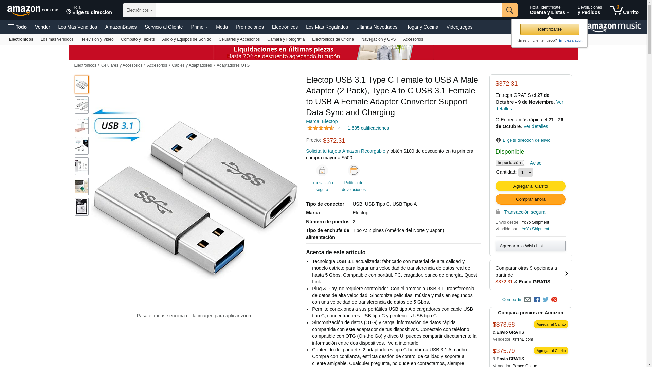Open the shopping cart icon
The height and width of the screenshot is (367, 652).
[624, 10]
